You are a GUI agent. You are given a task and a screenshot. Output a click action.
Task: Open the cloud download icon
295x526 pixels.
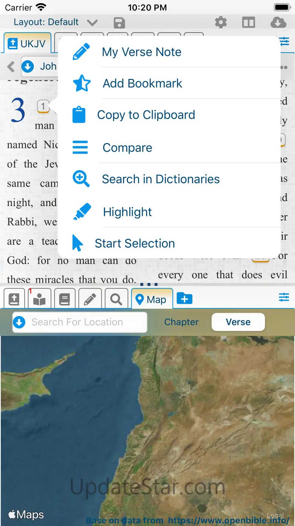(278, 22)
